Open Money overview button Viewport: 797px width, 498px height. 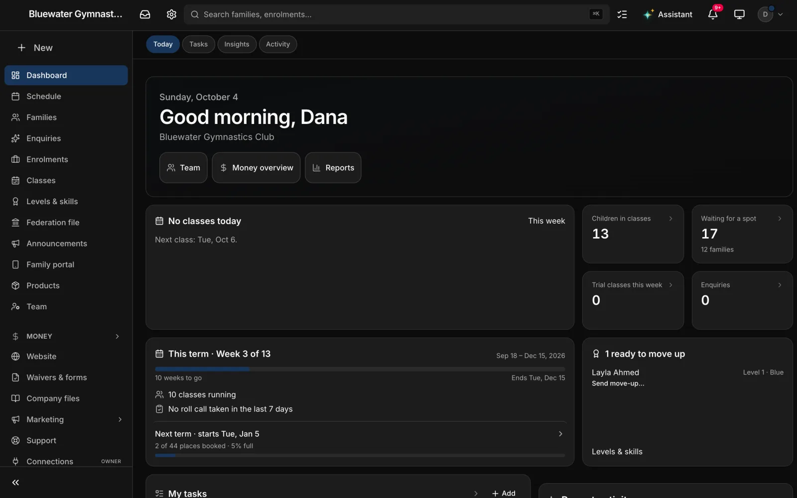coord(256,168)
